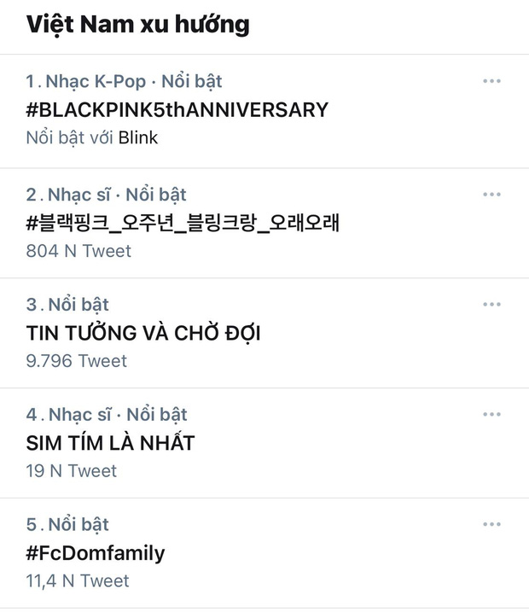Open the #BLACKPINK5thANNIVERSARY hashtag
Viewport: 529px width, 612px height.
177,109
